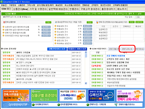Viewport: 145px width, 109px height.
Task: Switch to the 구매고객 응대관리 tab
Action: click(90, 9)
